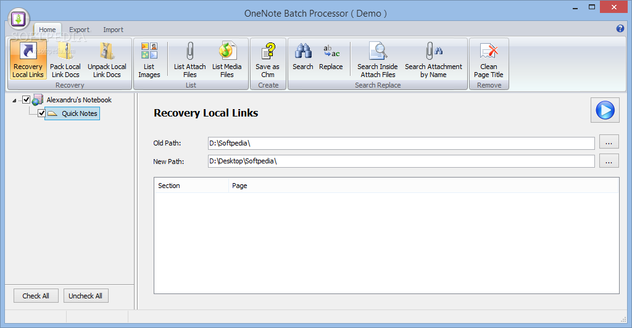Toggle the Alexandru's Notebook checkbox
Viewport: 632px width, 328px height.
[x=26, y=99]
